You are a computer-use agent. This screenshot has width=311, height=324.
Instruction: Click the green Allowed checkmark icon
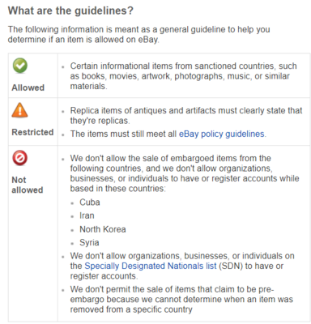pos(20,66)
